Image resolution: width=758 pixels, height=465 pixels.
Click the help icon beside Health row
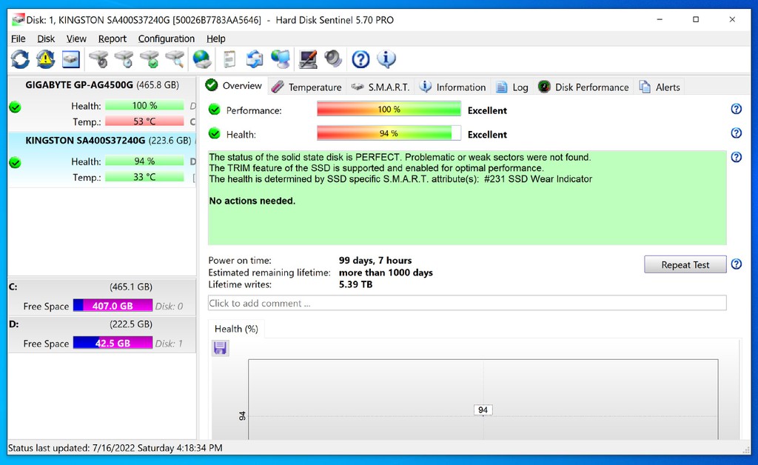point(737,133)
